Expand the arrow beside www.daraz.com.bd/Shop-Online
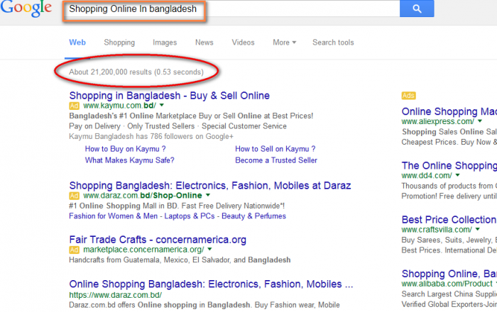The image size is (497, 312). (208, 195)
